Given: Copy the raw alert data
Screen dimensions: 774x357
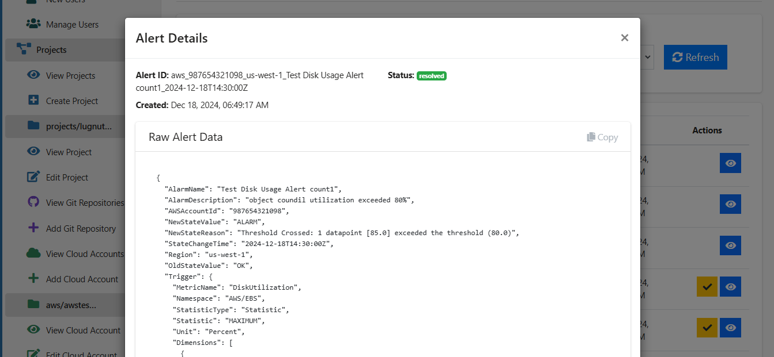Looking at the screenshot, I should (602, 137).
